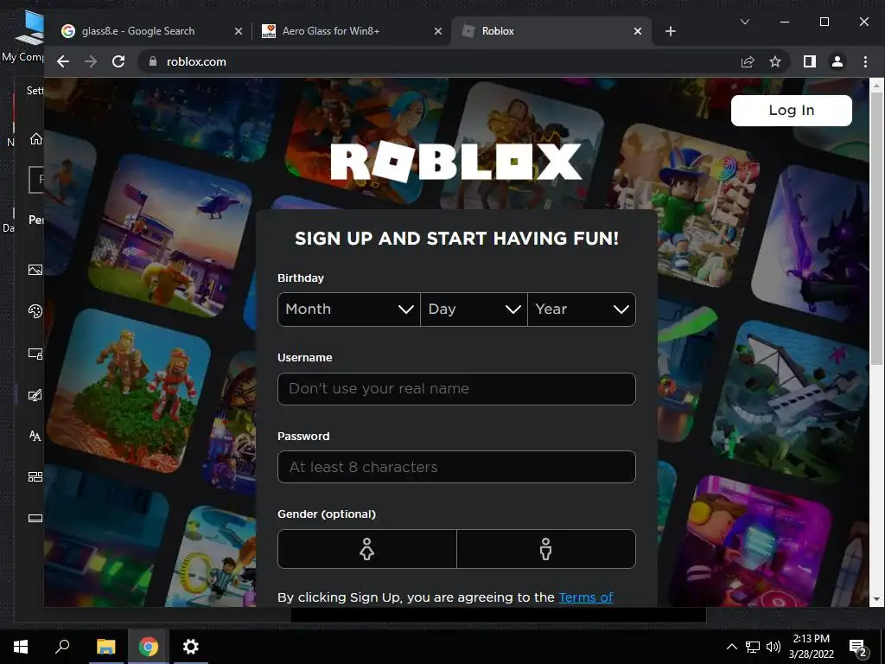Select Start icon in Settings sidebar
This screenshot has height=664, width=885.
tap(35, 477)
